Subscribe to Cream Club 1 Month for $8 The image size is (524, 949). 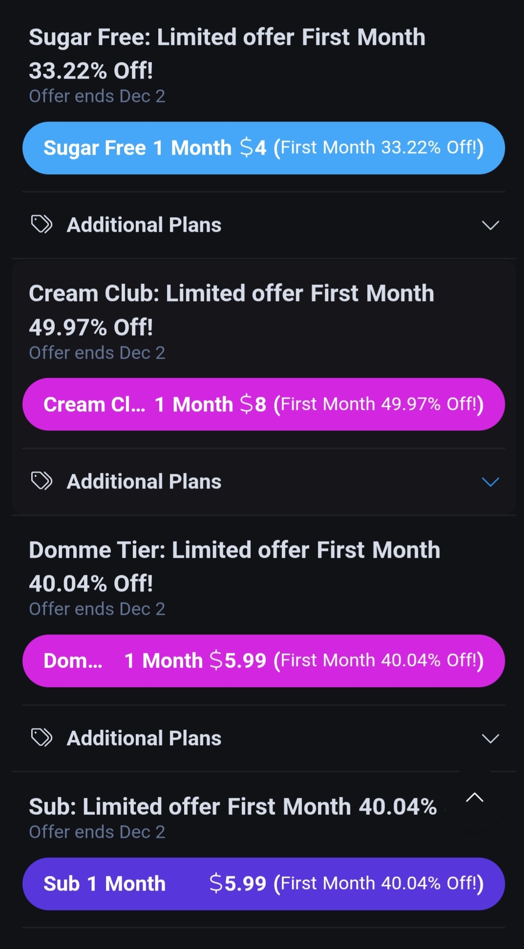[x=264, y=404]
